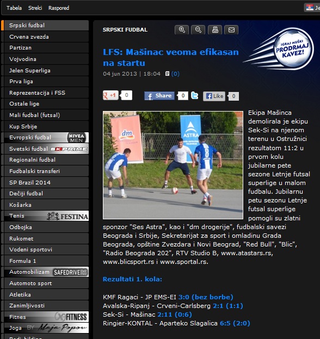Click the zoom in text magnifier icon

coord(182,29)
